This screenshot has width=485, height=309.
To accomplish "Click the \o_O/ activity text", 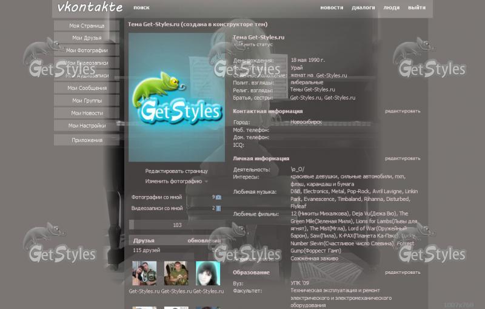I will pyautogui.click(x=297, y=169).
